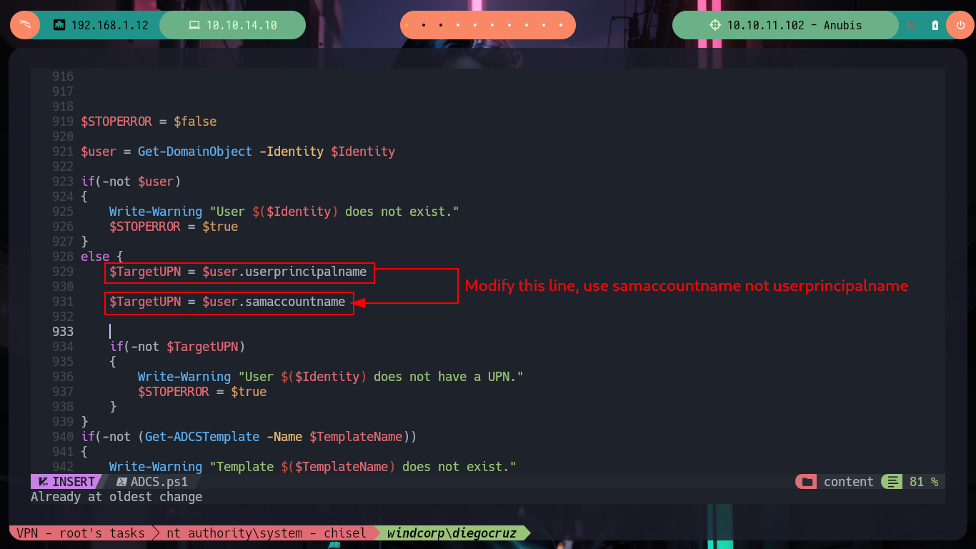Click the 10.10.11.102 - Anubis target label
This screenshot has width=976, height=549.
click(x=795, y=25)
